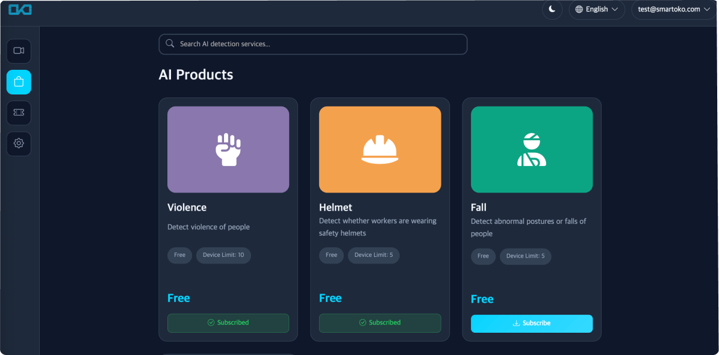Open the Helmet product thumbnail with hard hat
Screen dimensions: 719x355
point(380,149)
